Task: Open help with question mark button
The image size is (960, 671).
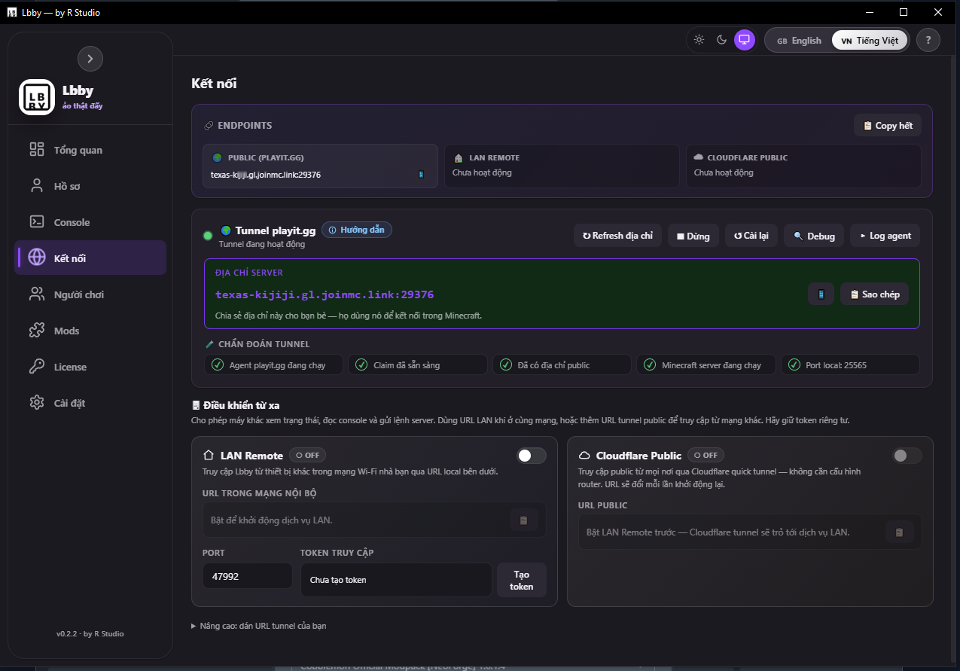Action: (x=928, y=41)
